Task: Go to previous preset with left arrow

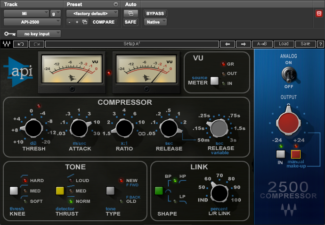Action: point(227,44)
